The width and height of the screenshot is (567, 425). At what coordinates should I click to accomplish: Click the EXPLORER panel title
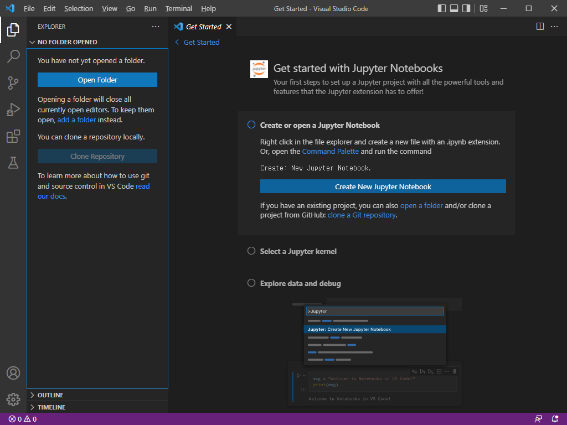pos(51,27)
